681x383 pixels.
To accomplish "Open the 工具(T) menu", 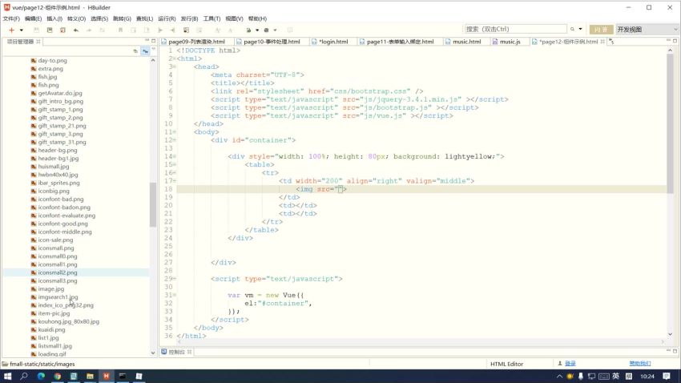I will (212, 18).
